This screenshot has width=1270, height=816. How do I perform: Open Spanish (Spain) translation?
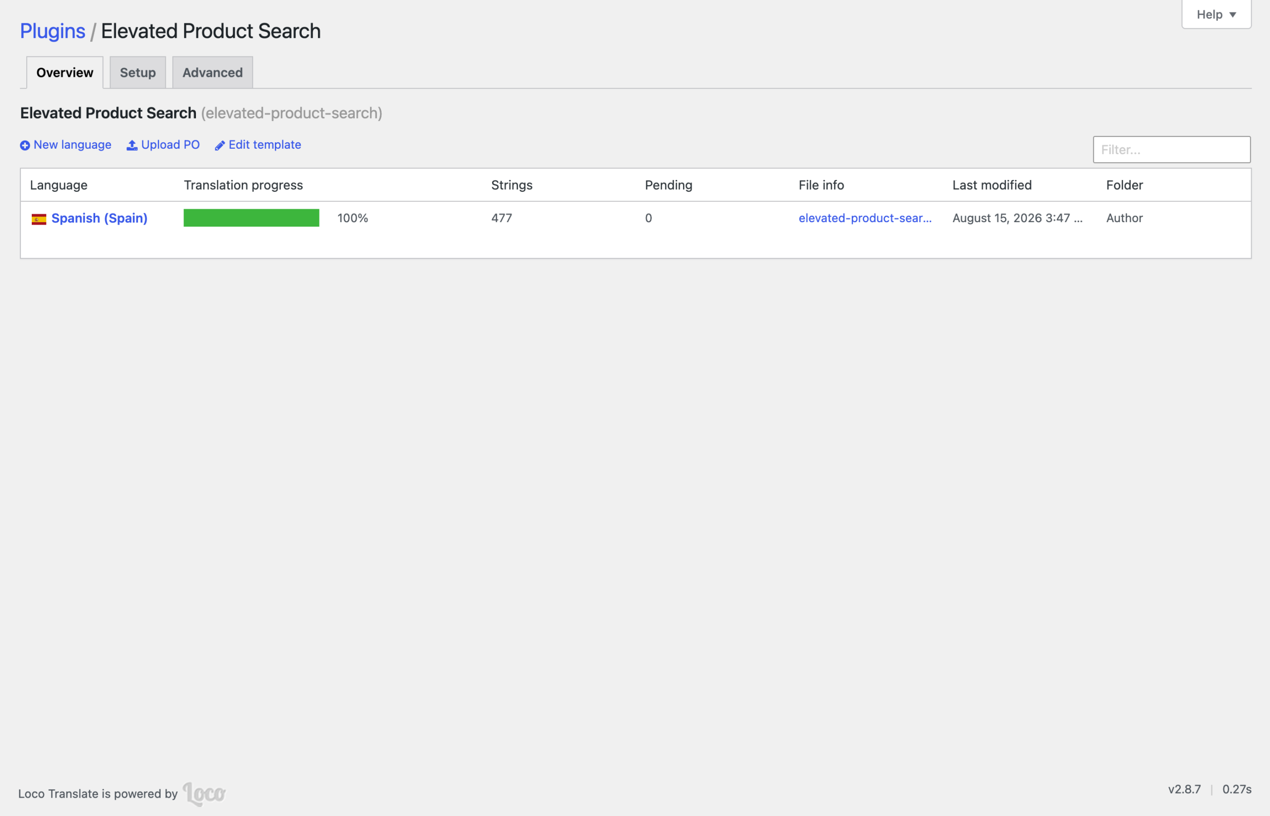point(99,218)
